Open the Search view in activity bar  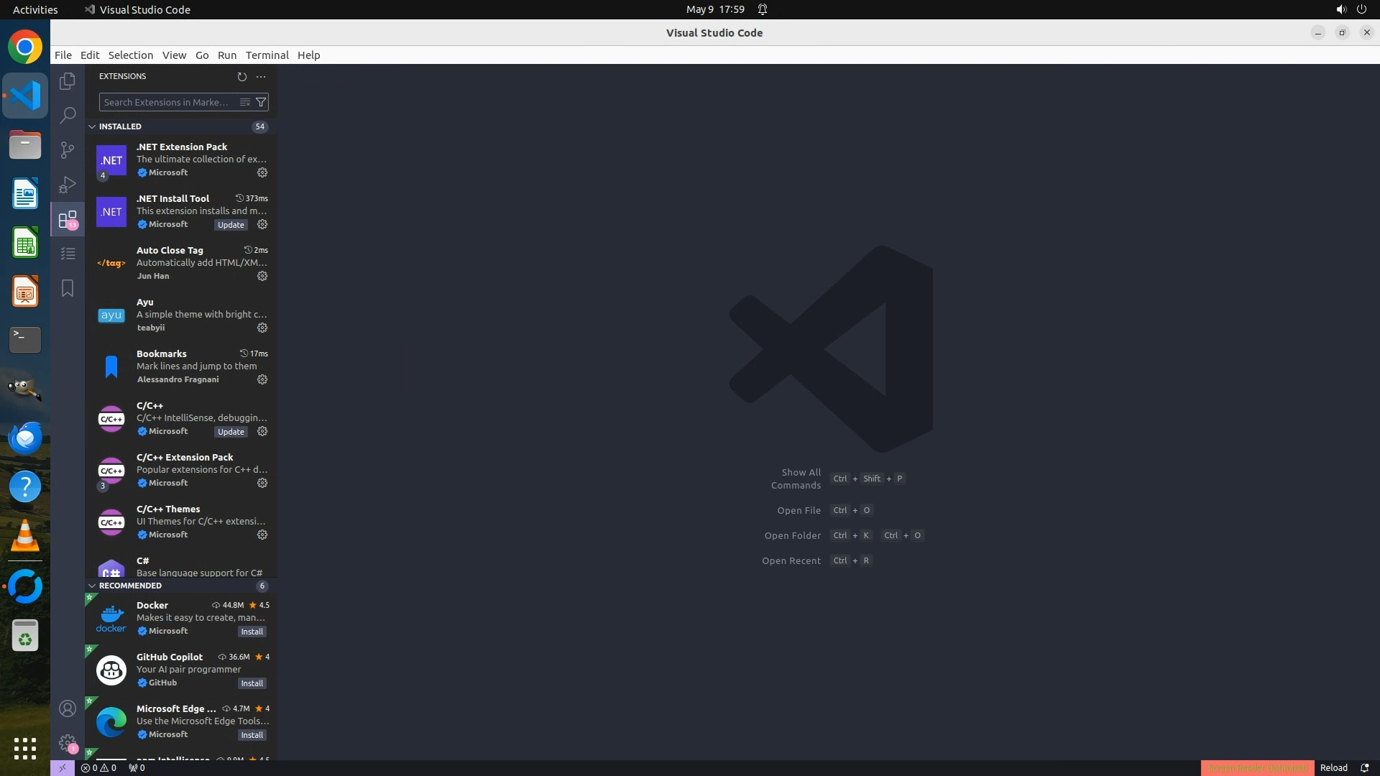tap(68, 115)
